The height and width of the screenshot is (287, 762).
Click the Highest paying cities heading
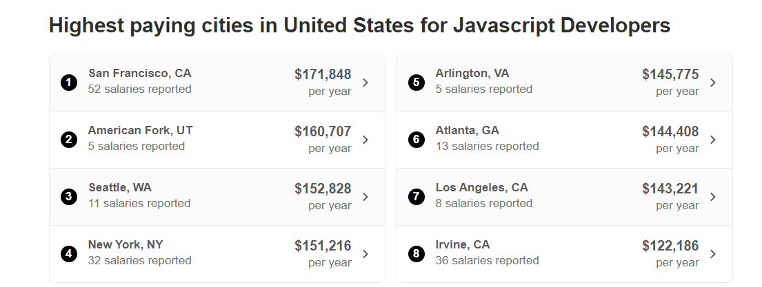tap(359, 26)
